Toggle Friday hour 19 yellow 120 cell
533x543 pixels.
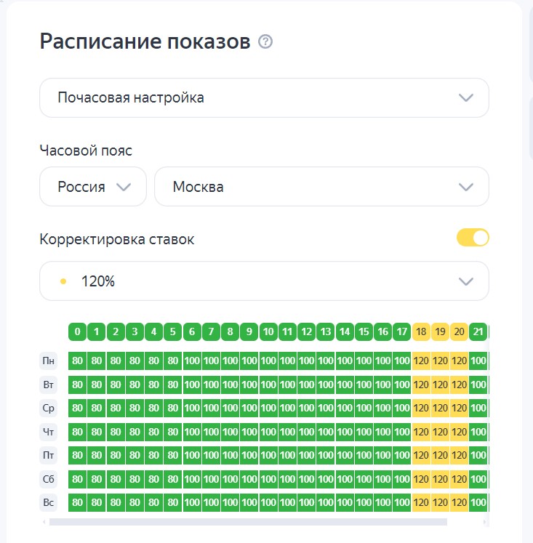click(x=440, y=455)
